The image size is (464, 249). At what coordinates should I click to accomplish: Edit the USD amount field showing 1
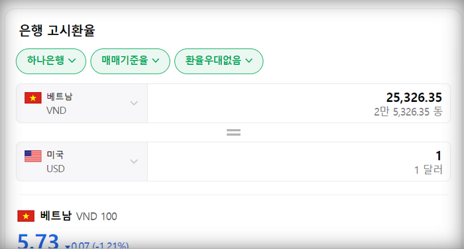(299, 162)
